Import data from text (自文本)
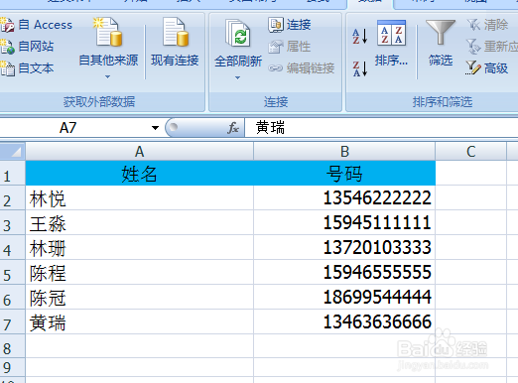This screenshot has width=518, height=383. coord(27,68)
